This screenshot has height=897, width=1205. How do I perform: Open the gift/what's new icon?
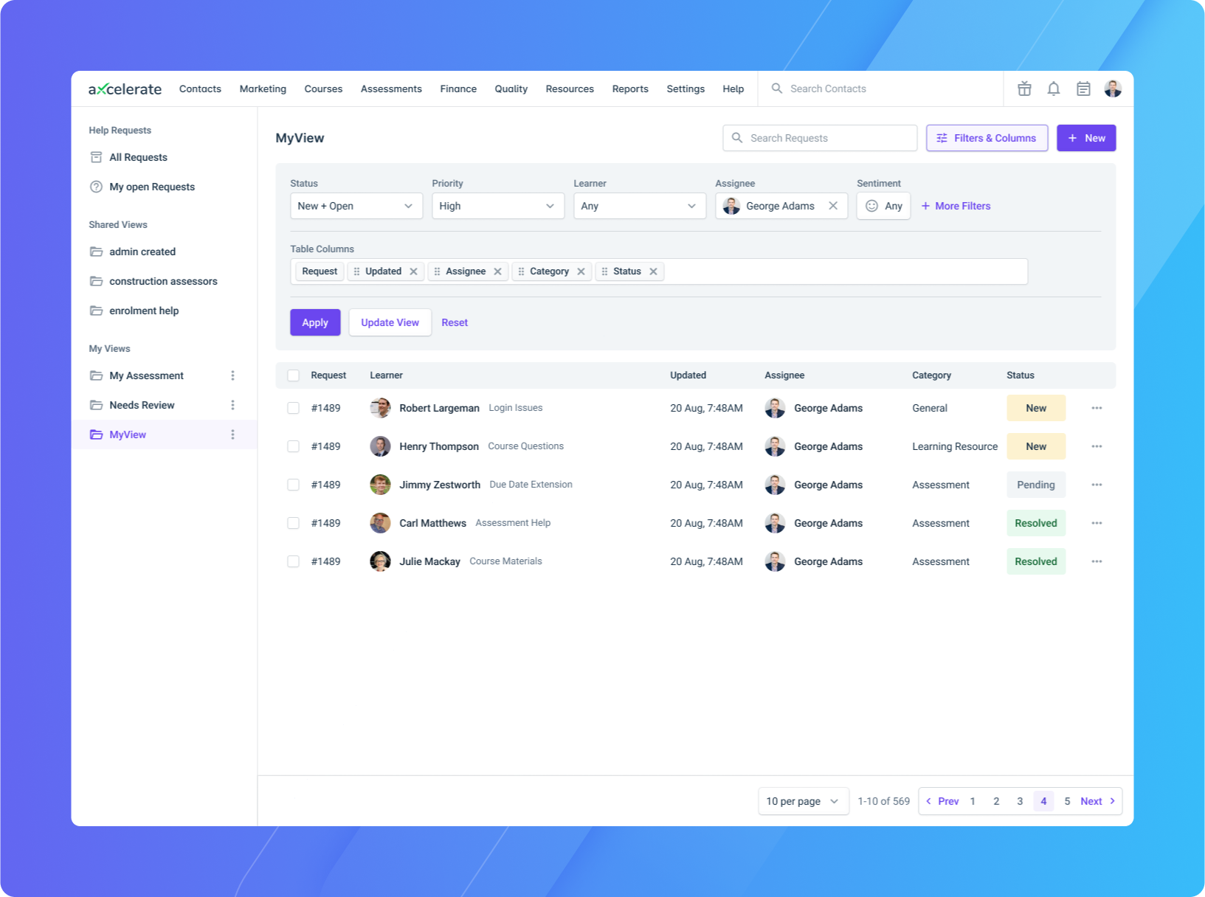pyautogui.click(x=1024, y=89)
